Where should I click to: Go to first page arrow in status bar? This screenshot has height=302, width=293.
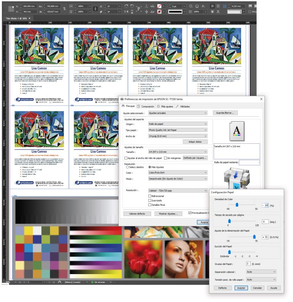pyautogui.click(x=20, y=282)
